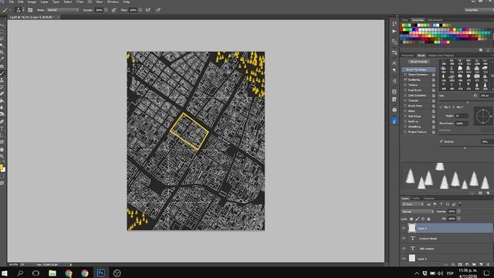Open workspace switcher dropdown top right
Screen dimensions: 494x278
pos(479,10)
